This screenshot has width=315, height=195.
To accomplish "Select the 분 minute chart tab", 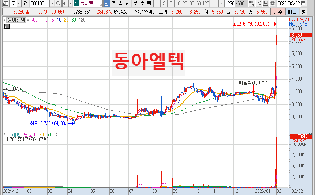I will 135,3.
